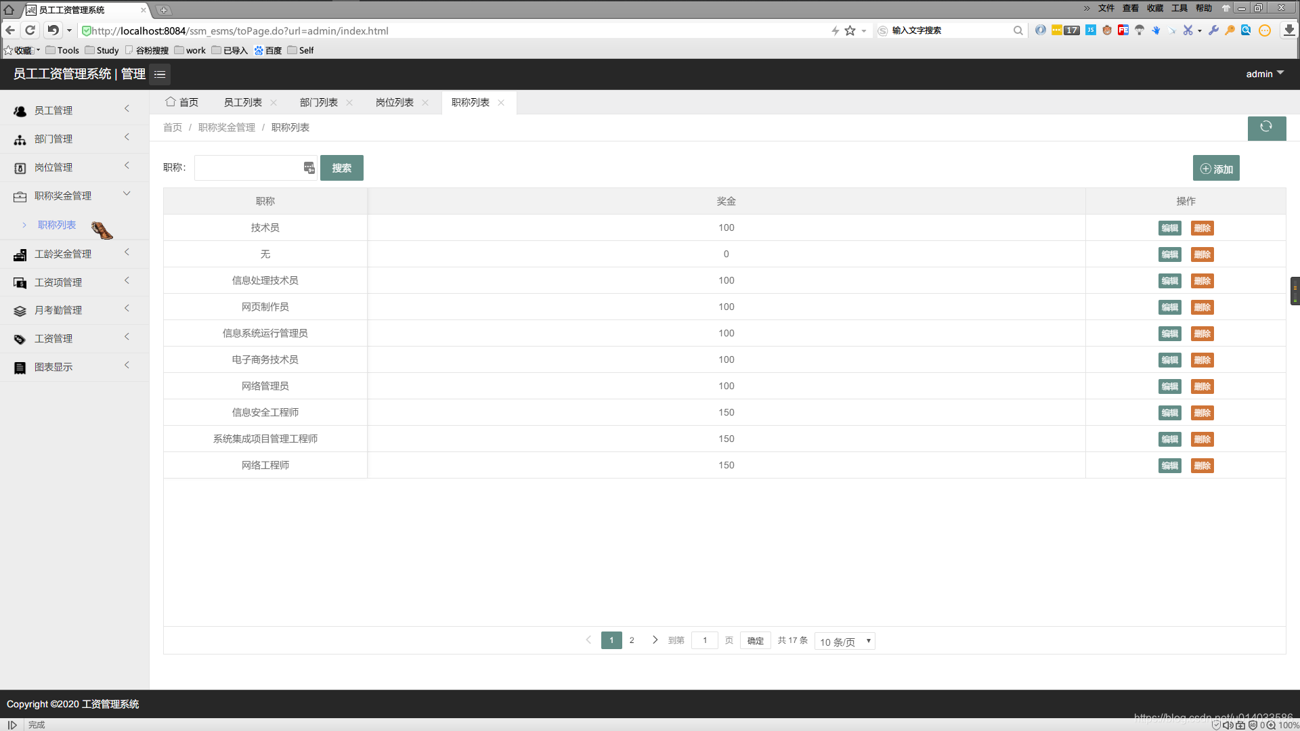Click the 工资管理 tag icon
The height and width of the screenshot is (731, 1300).
coord(20,339)
